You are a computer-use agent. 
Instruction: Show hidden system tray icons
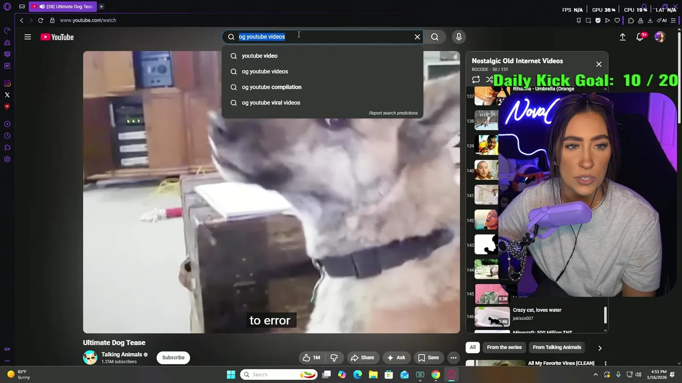(596, 374)
